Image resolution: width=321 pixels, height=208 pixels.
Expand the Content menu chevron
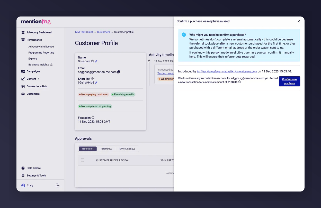click(x=39, y=79)
